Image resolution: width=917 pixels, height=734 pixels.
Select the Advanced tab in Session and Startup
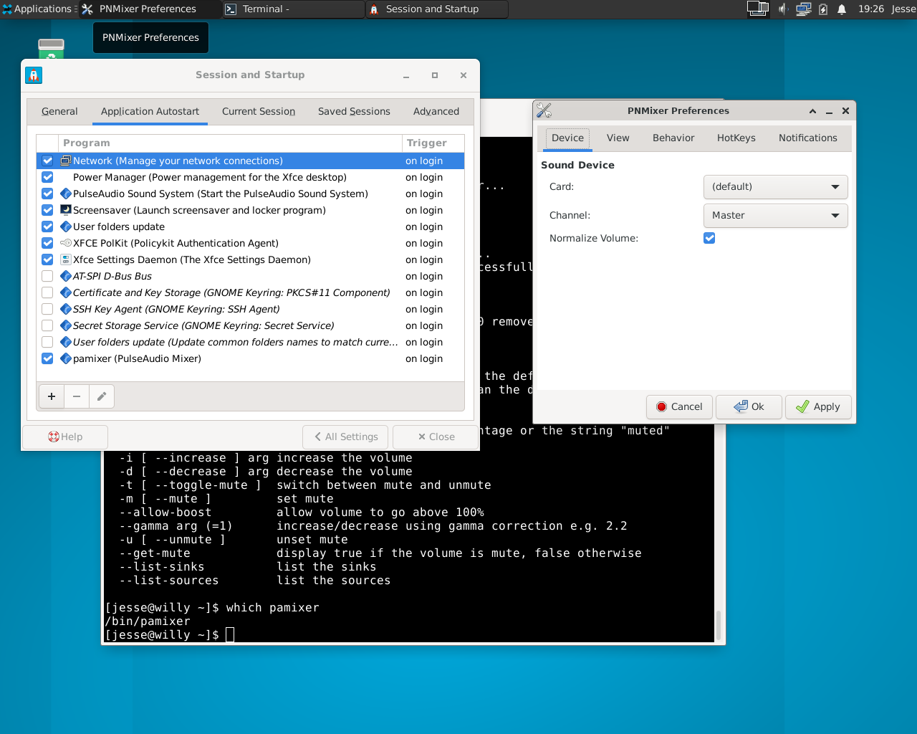pos(436,111)
